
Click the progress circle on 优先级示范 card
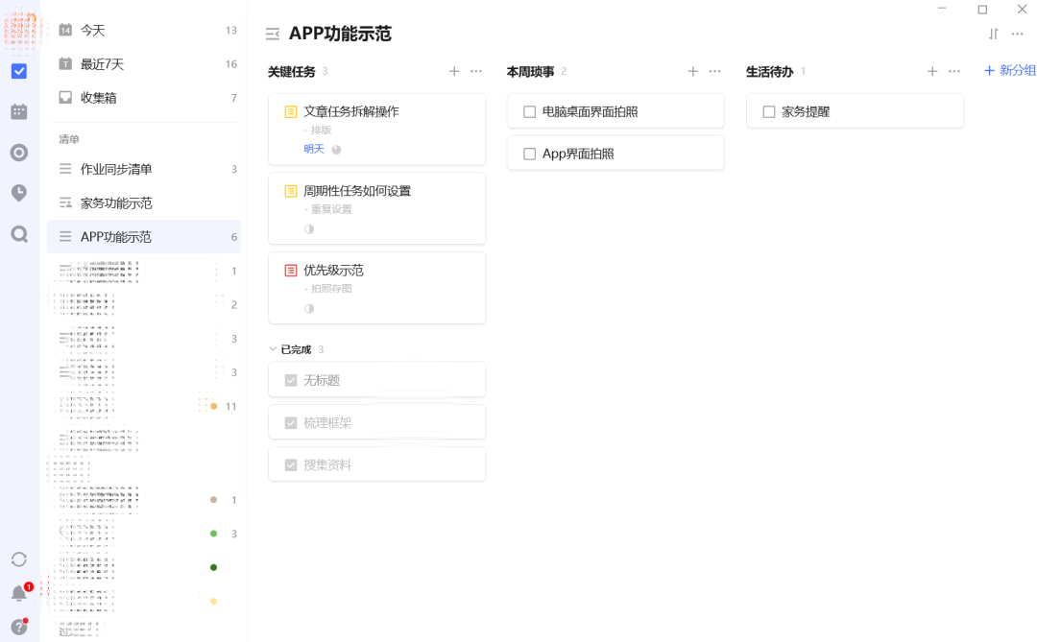[x=309, y=308]
